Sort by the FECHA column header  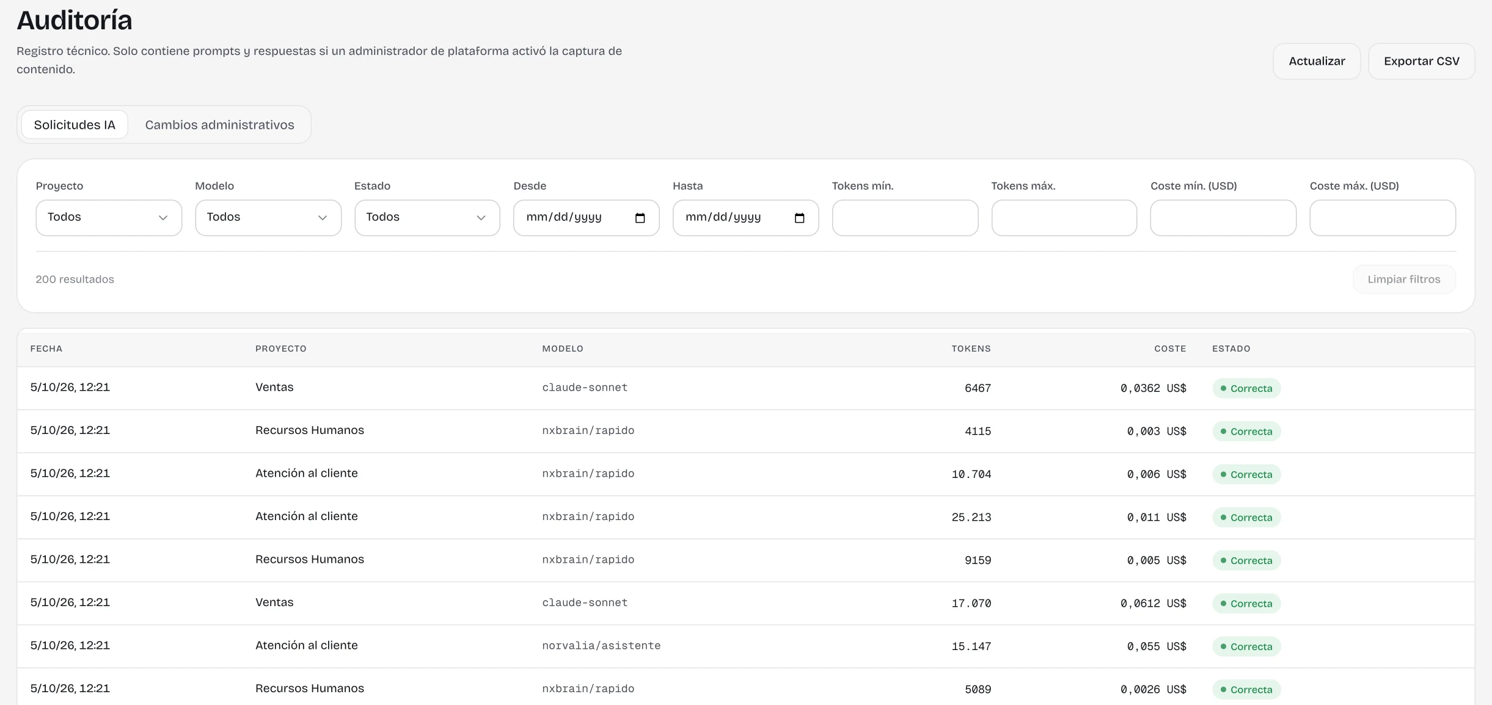[46, 349]
